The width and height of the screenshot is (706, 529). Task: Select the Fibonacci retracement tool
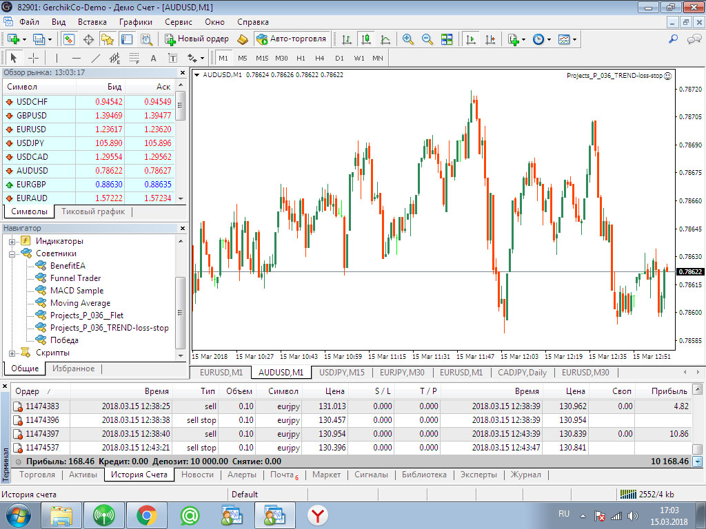(x=134, y=58)
